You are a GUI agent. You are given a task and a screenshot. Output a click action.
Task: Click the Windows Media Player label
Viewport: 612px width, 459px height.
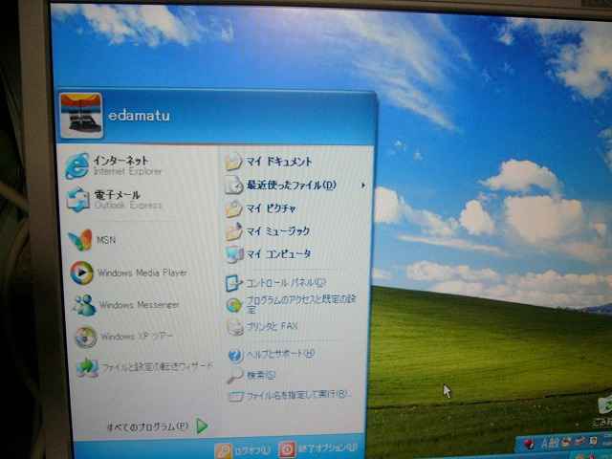pyautogui.click(x=142, y=273)
